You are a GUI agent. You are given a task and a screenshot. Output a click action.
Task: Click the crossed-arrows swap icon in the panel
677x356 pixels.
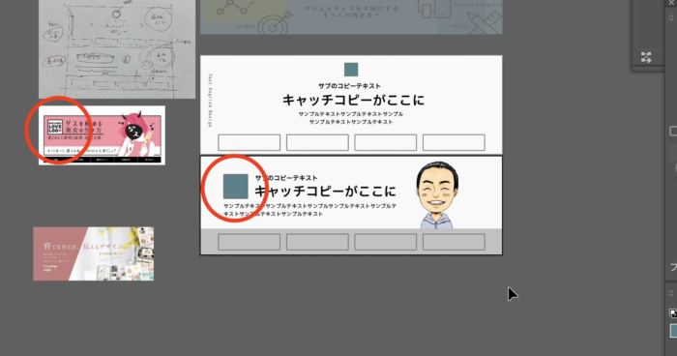coord(646,57)
